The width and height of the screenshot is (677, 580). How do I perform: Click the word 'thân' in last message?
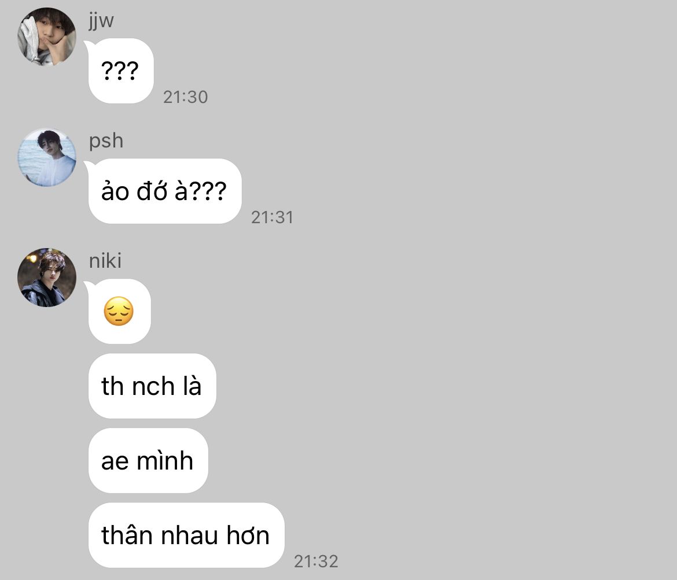click(127, 535)
